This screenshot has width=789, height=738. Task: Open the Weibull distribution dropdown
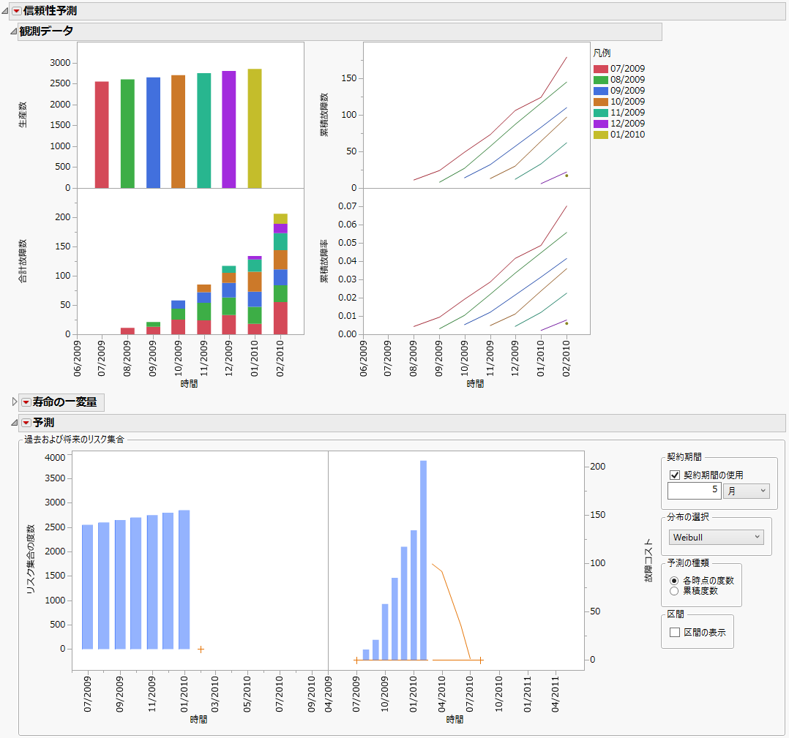coord(716,538)
